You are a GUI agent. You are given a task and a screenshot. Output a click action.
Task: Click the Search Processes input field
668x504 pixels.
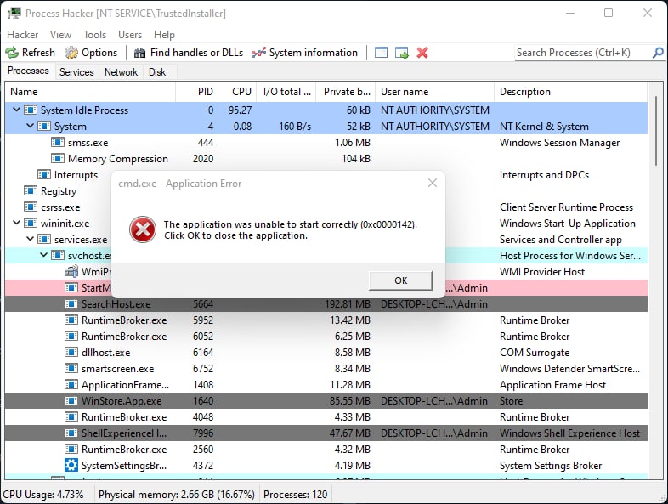click(583, 53)
